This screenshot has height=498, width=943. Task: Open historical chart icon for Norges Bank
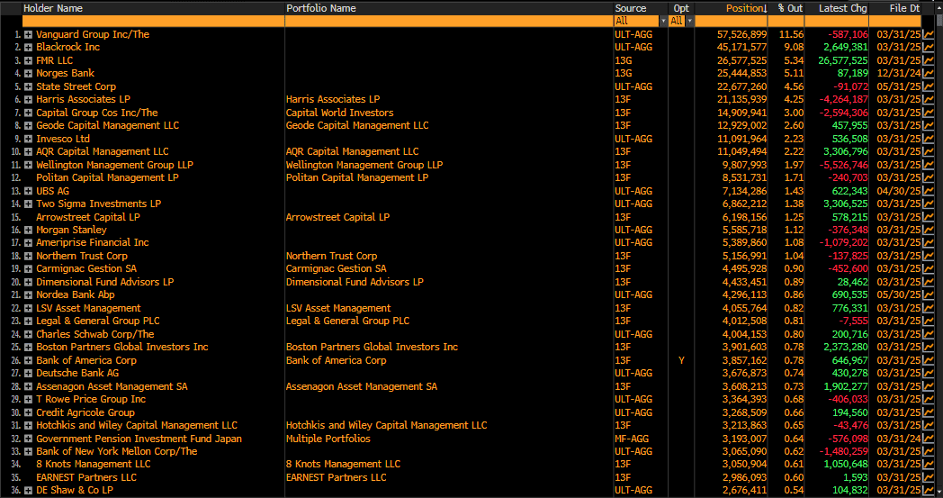pyautogui.click(x=929, y=73)
